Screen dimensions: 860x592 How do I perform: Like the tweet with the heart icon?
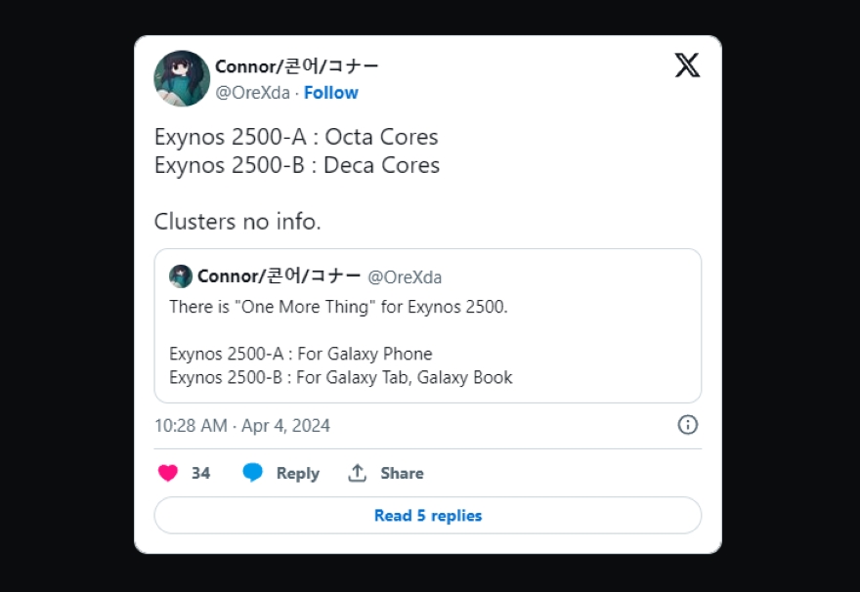pos(168,473)
